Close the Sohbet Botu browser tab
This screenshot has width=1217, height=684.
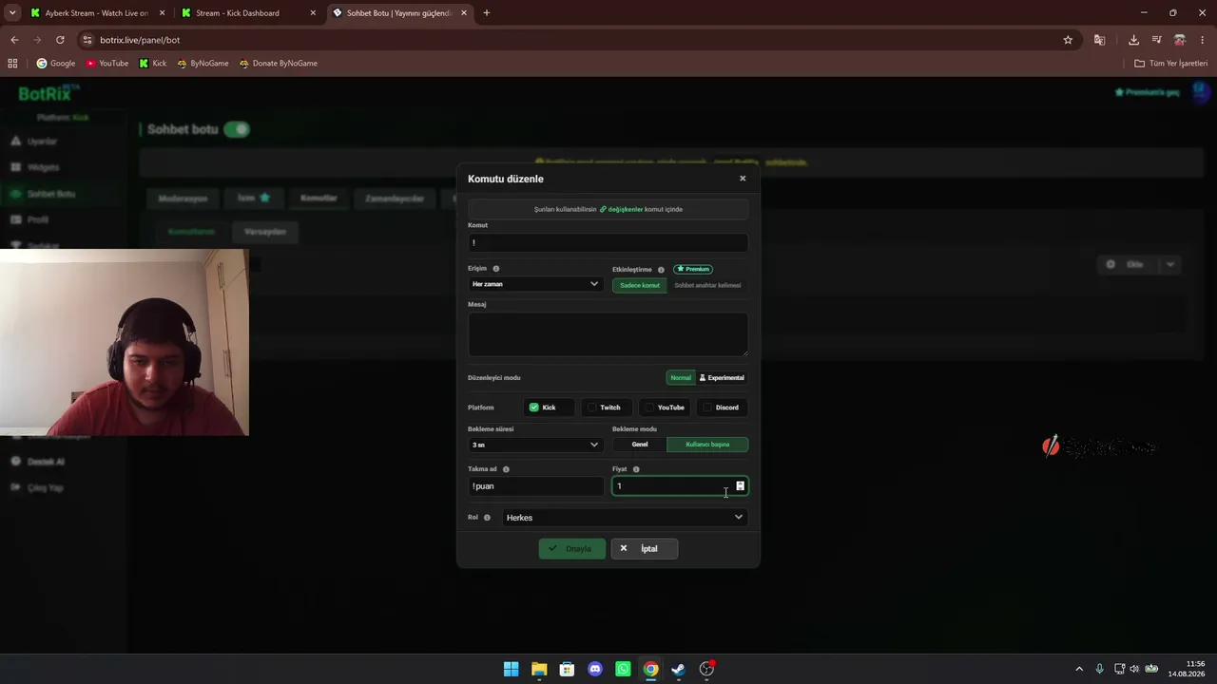464,13
